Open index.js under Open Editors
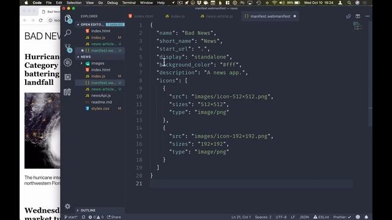The image size is (392, 220). [100, 37]
